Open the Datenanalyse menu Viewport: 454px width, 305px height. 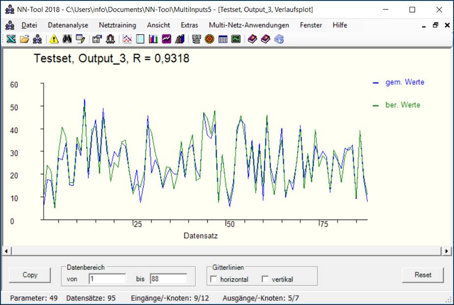pos(68,25)
